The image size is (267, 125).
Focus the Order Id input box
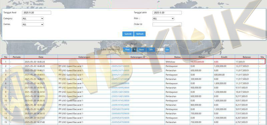(167, 24)
